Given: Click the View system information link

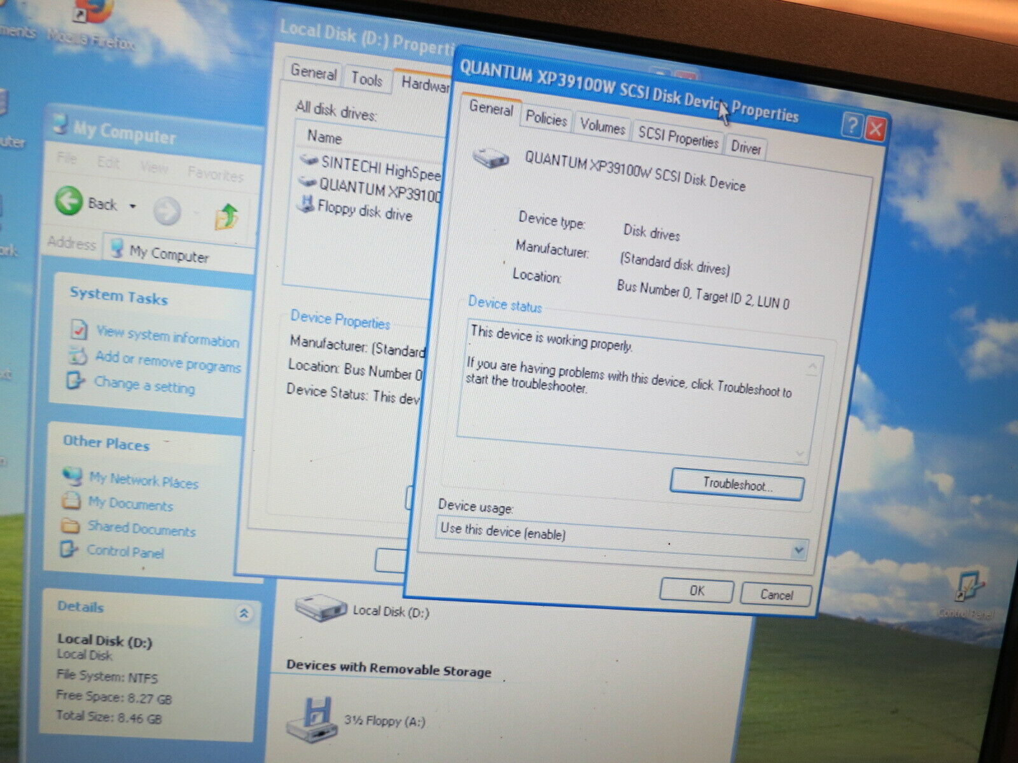Looking at the screenshot, I should 167,336.
